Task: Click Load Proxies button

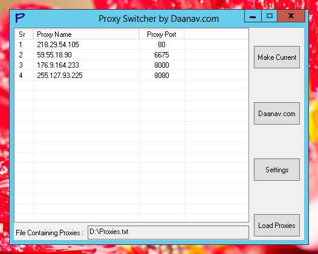Action: [277, 225]
